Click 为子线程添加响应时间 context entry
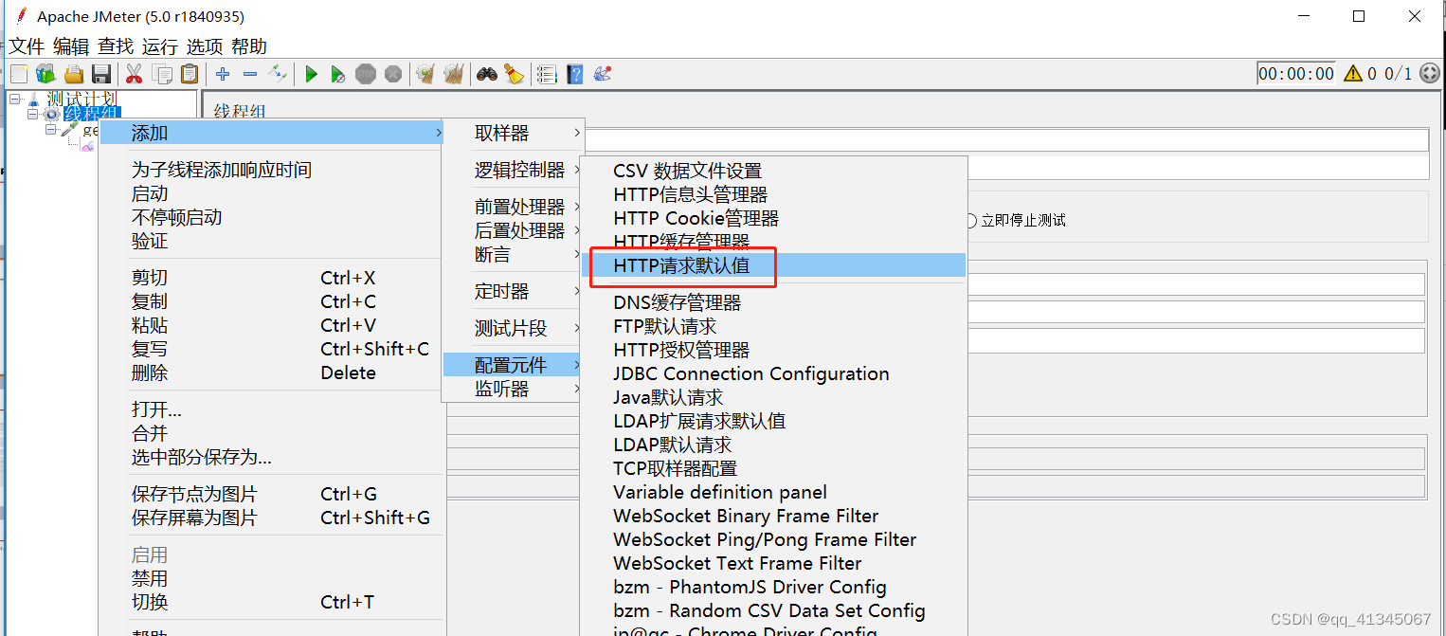Viewport: 1446px width, 636px height. [x=271, y=170]
